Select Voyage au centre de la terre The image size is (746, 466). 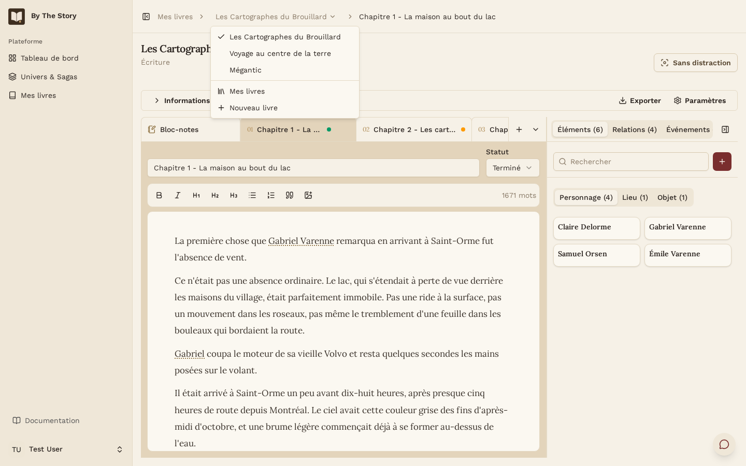(x=285, y=53)
